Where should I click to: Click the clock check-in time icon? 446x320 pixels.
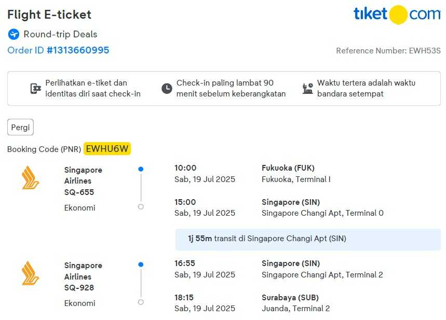(167, 89)
